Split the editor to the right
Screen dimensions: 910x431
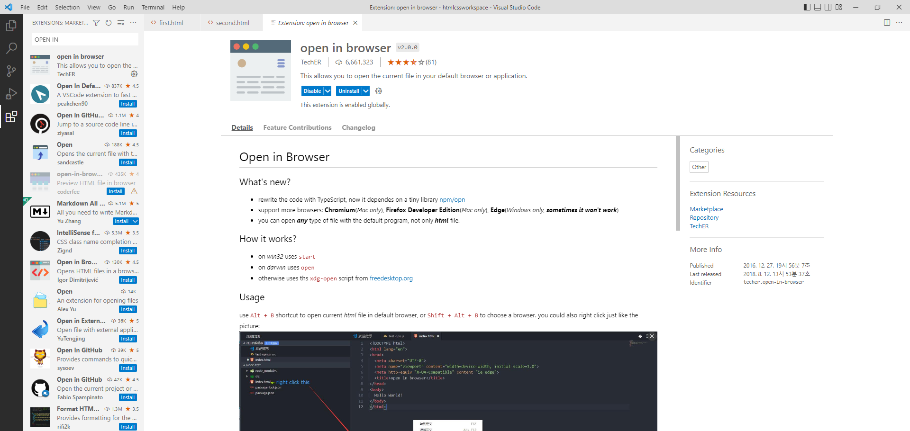tap(887, 23)
